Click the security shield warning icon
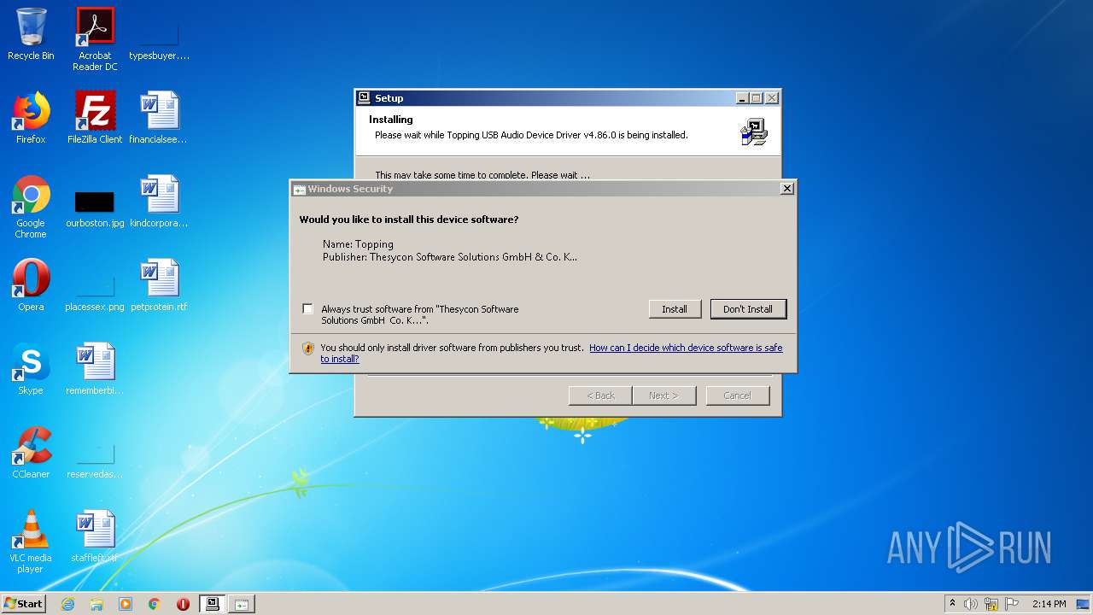 click(x=308, y=348)
